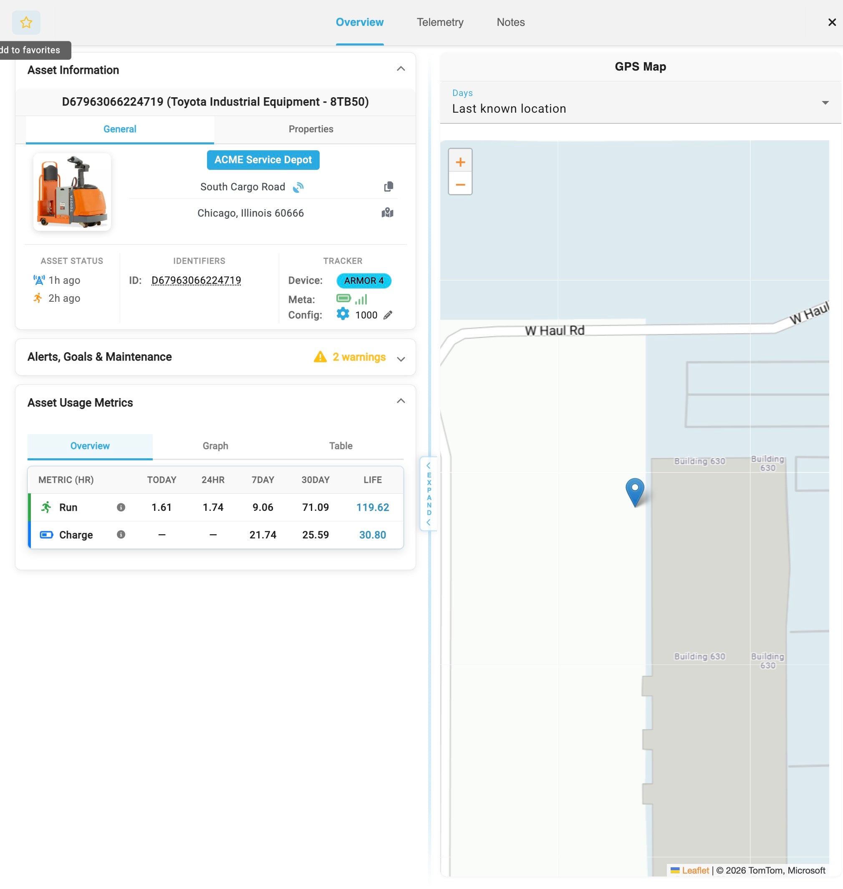843x889 pixels.
Task: Open map icon beside Chicago, Illinois 60666
Action: [387, 212]
